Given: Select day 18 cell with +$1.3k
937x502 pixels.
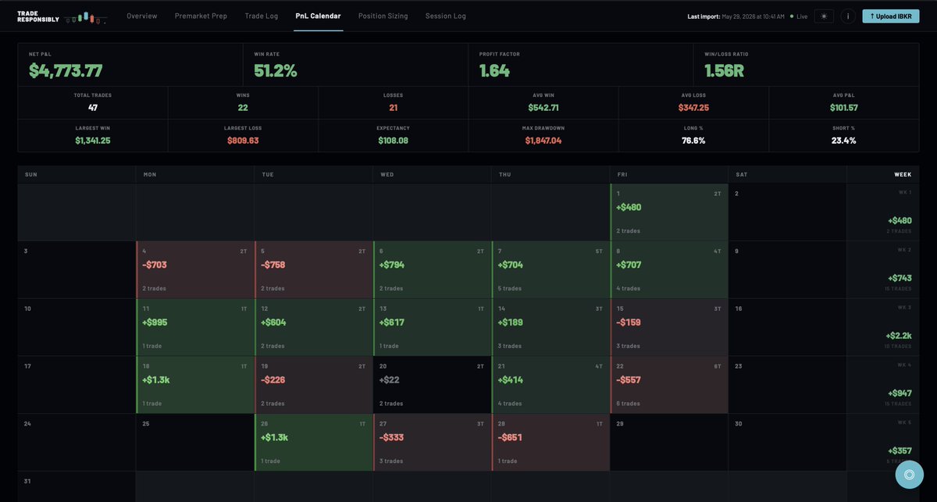Looking at the screenshot, I should (195, 385).
